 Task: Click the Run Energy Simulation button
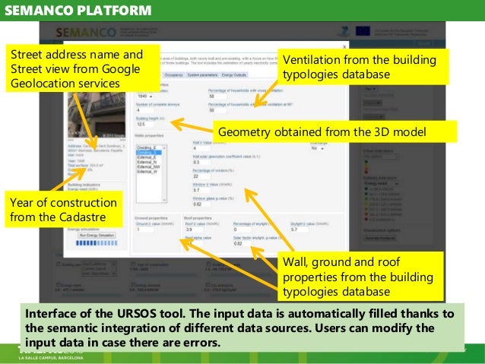97,236
